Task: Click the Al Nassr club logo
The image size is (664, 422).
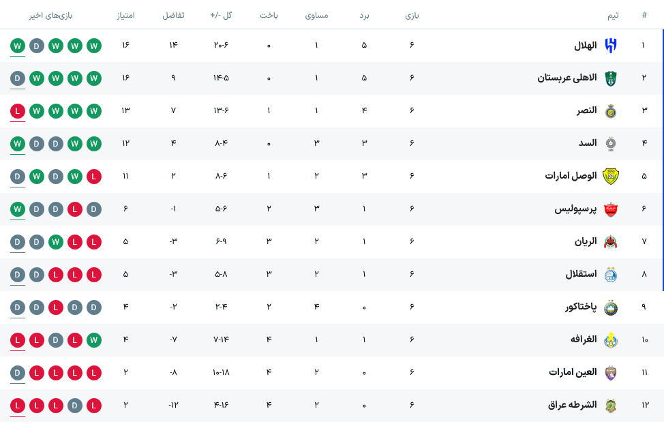Action: click(610, 111)
